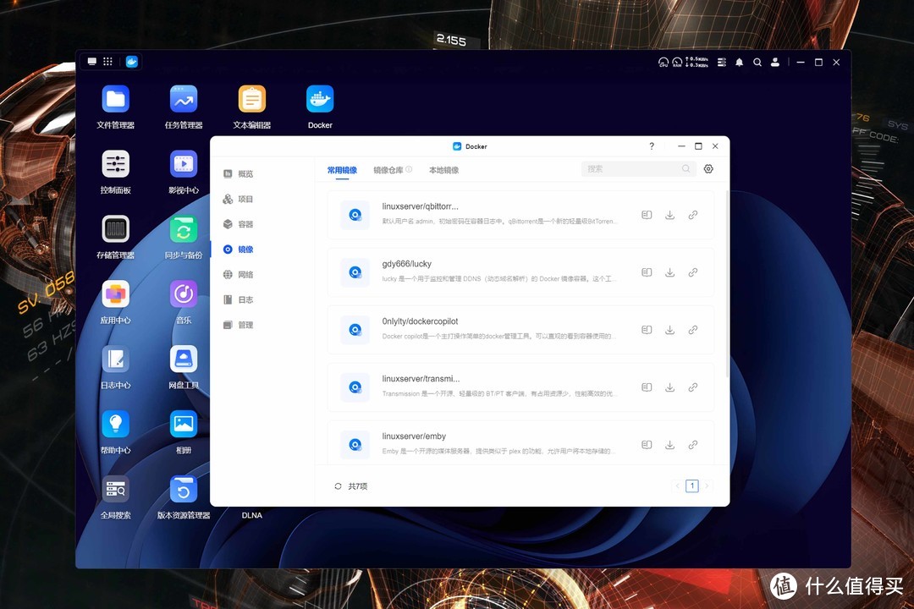Screen dimensions: 914x609
Task: Click the Docker help question mark
Action: [652, 146]
